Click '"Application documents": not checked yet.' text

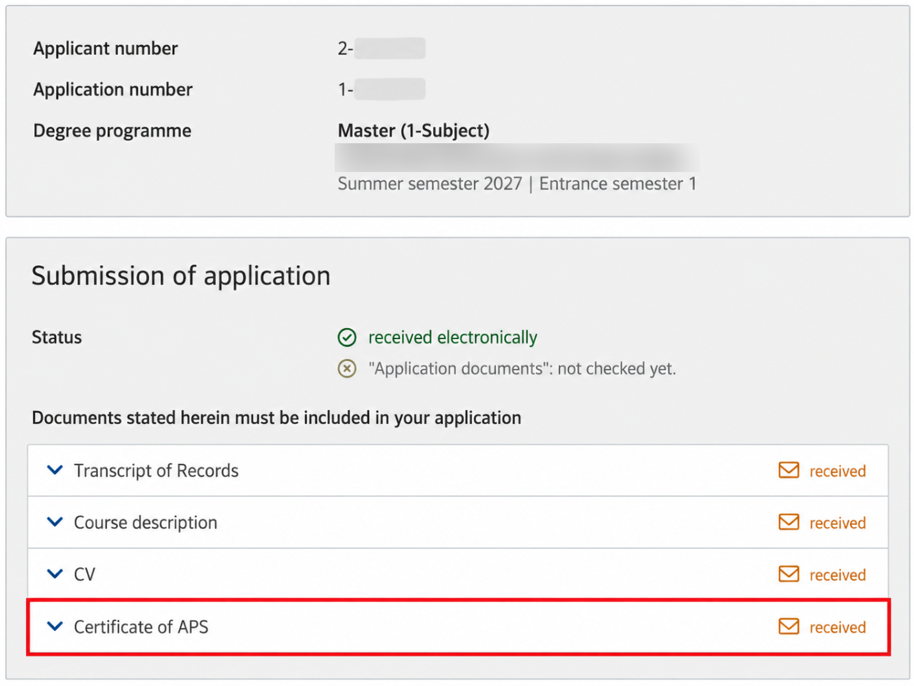[522, 369]
